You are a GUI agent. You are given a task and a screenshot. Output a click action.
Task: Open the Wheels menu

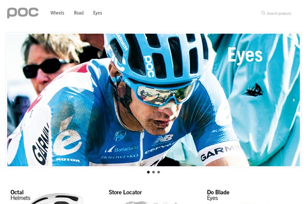[x=57, y=13]
